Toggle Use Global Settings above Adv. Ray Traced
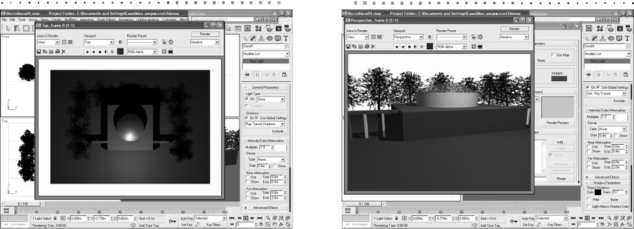 click(598, 87)
